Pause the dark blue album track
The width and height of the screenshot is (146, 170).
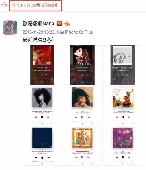[x=42, y=157]
